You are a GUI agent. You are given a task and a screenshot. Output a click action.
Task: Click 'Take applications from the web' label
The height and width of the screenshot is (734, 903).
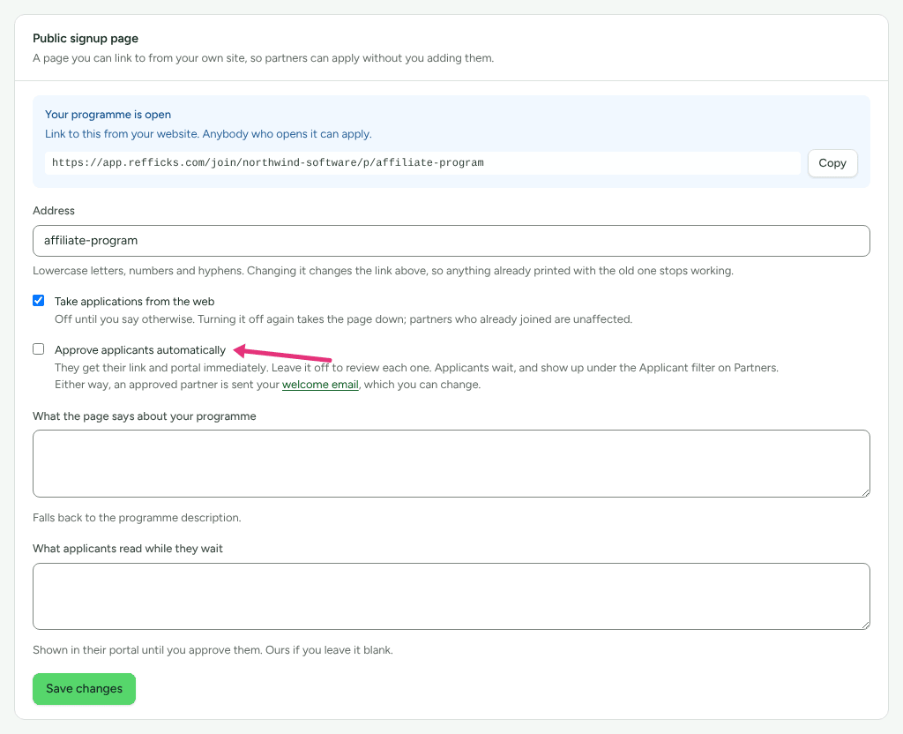[x=134, y=302]
